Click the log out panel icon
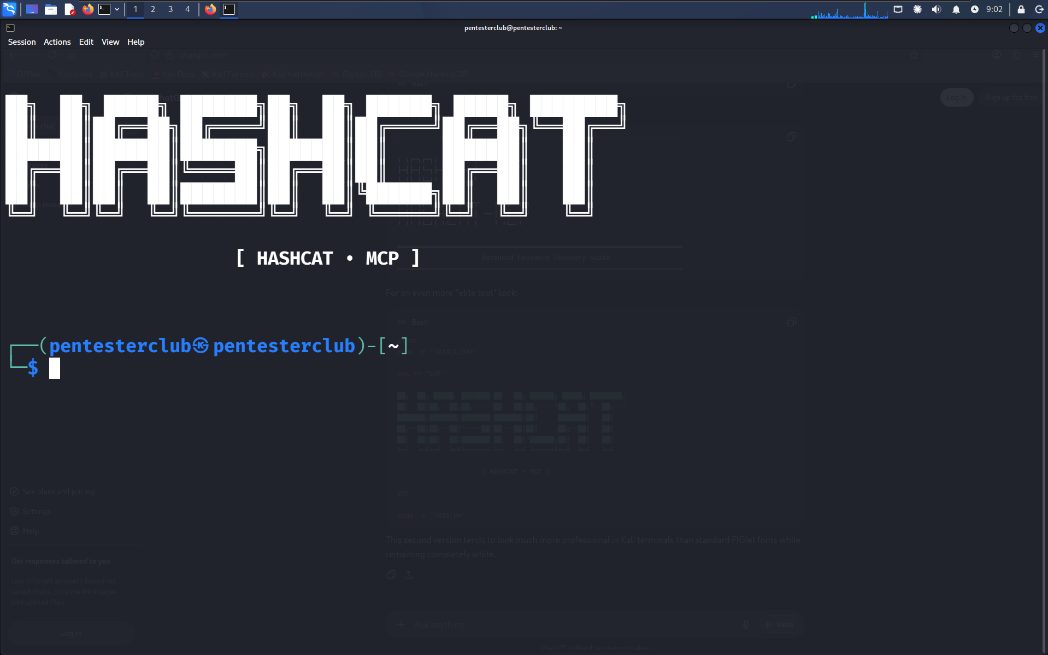 coord(1039,9)
